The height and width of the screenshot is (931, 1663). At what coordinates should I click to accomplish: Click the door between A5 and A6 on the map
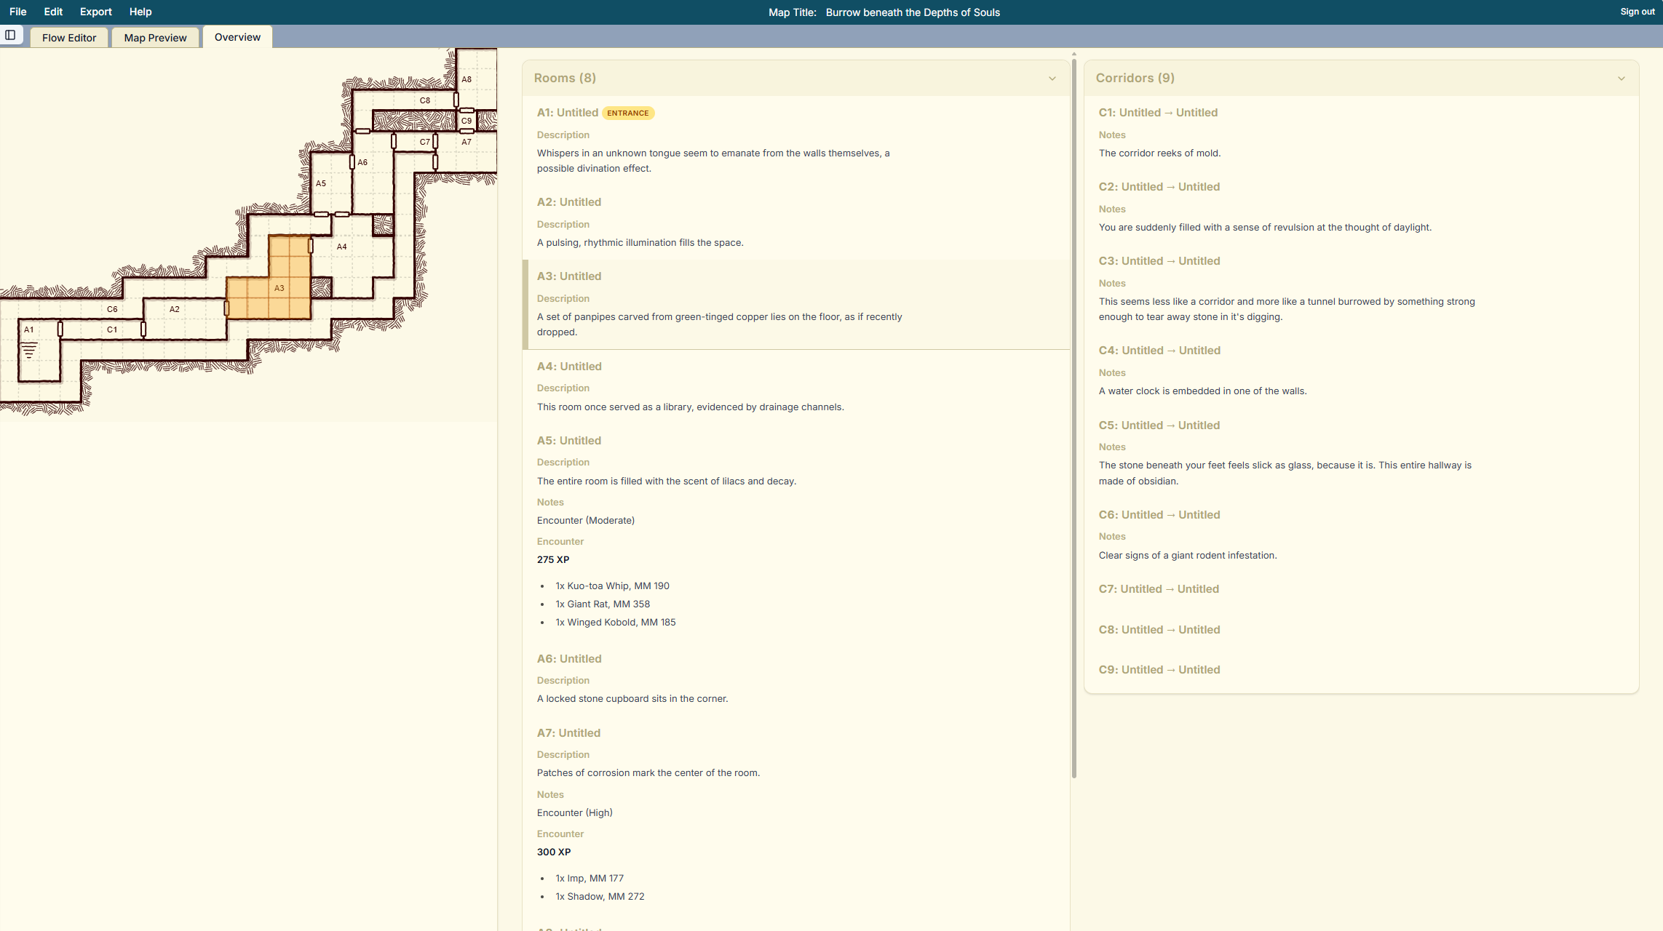[352, 162]
